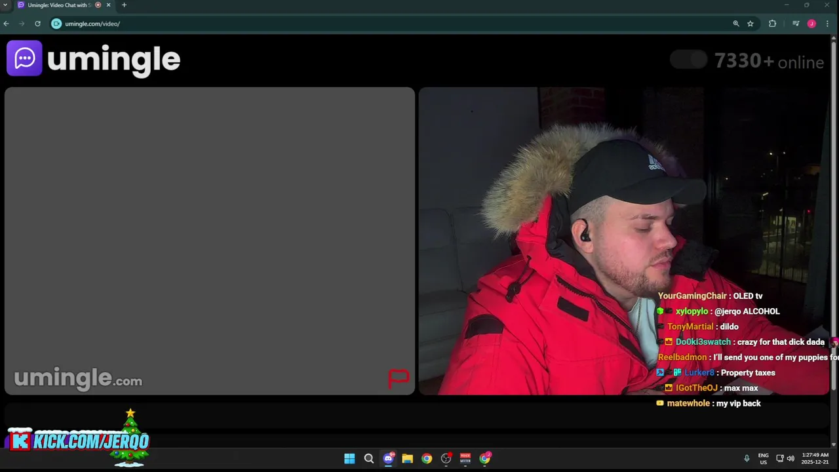Reload the Umingle page
This screenshot has width=839, height=472.
coord(37,24)
